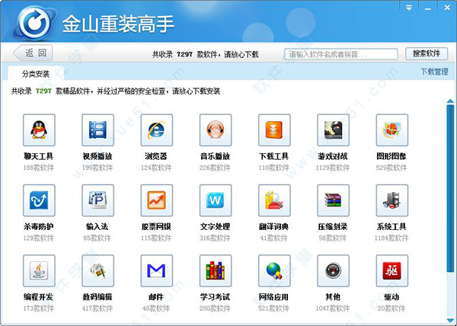457x326 pixels.
Task: Choose the 输入法 input method icon
Action: coord(98,200)
